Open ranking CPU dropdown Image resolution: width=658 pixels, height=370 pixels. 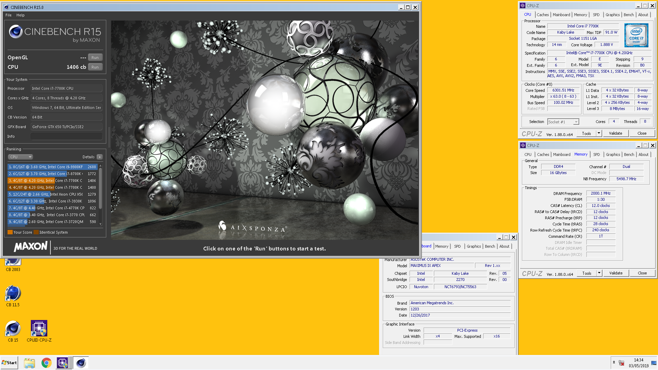click(20, 157)
